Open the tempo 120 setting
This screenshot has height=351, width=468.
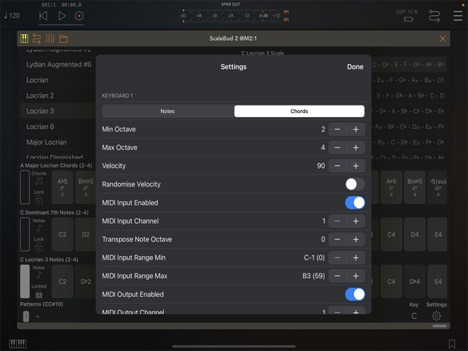click(12, 15)
